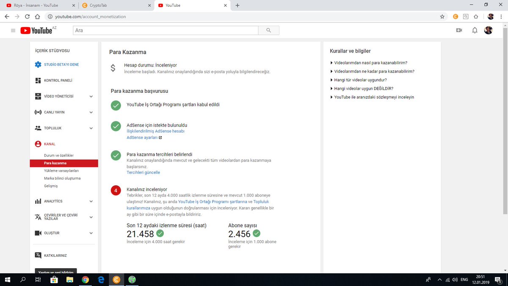Expand 'YouTube ile aranızdaki sözleşmeyi inceleyin'
The image size is (508, 286).
click(x=372, y=97)
